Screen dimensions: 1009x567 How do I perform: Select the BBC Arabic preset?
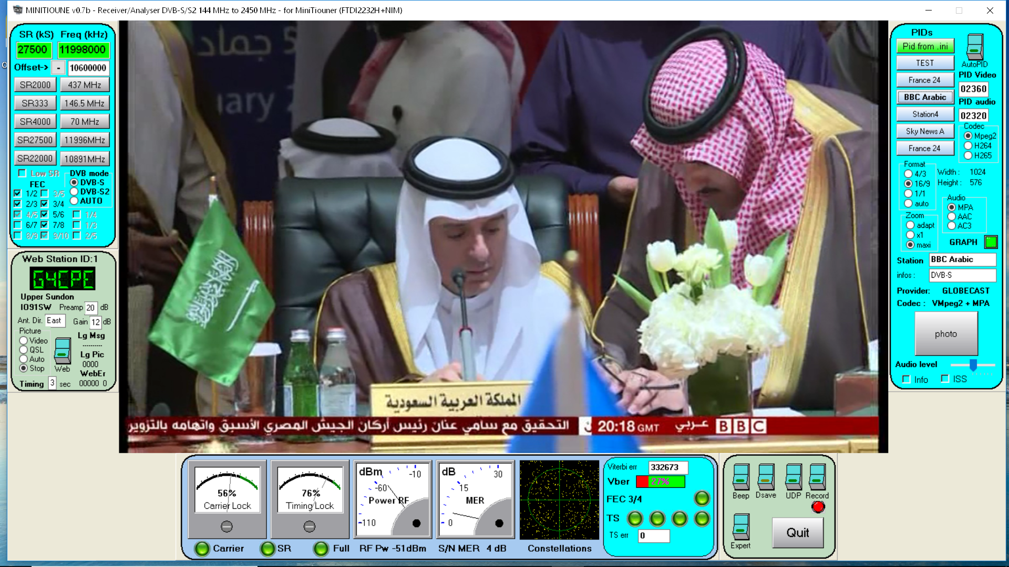tap(925, 97)
